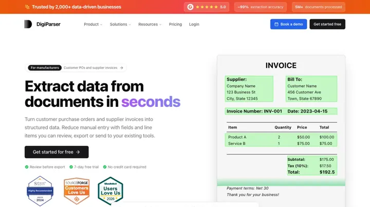Click the G2 logo icon in banner
Image resolution: width=370 pixels, height=207 pixels.
point(190,7)
